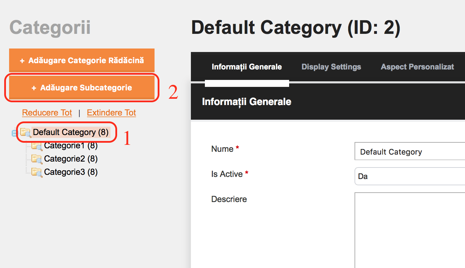
Task: Click the Categorie2 folder icon
Action: [x=37, y=159]
